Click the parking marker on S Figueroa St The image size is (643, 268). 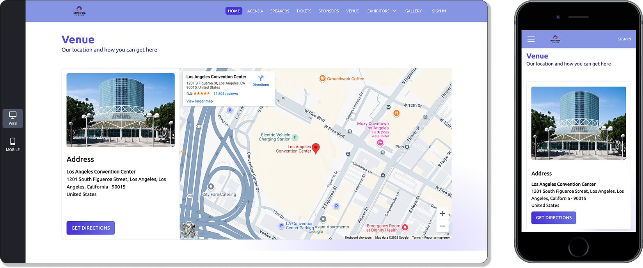tap(336, 206)
